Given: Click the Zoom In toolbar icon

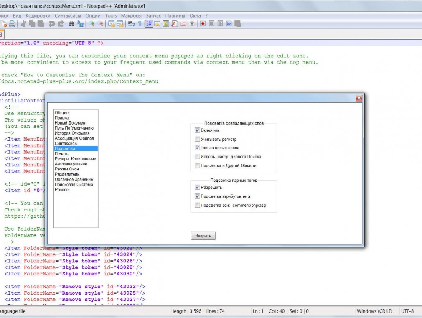Looking at the screenshot, I should tap(92, 24).
